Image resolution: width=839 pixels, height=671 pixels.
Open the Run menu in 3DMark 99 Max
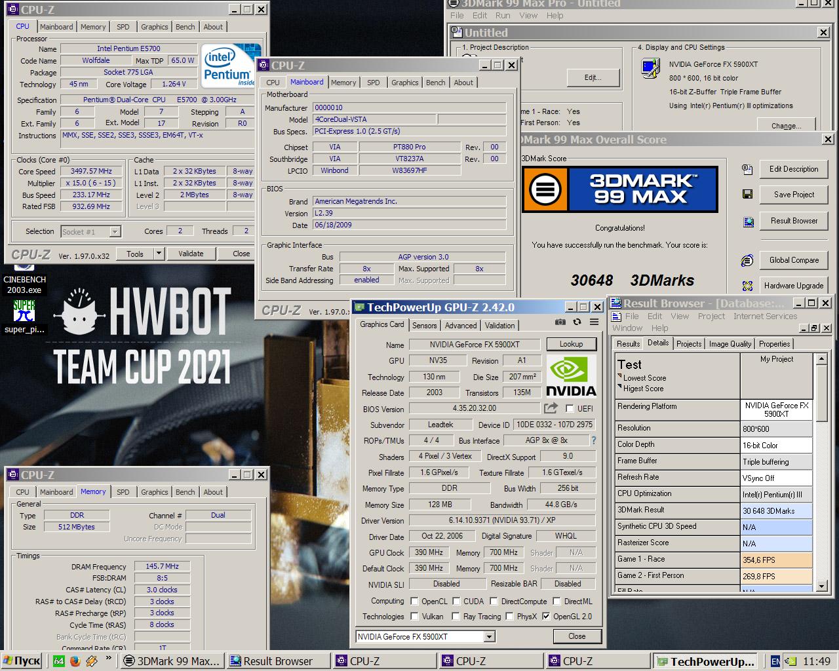[503, 15]
